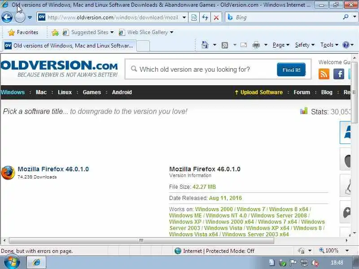Click the OV site icon in address bar

pyautogui.click(x=42, y=17)
